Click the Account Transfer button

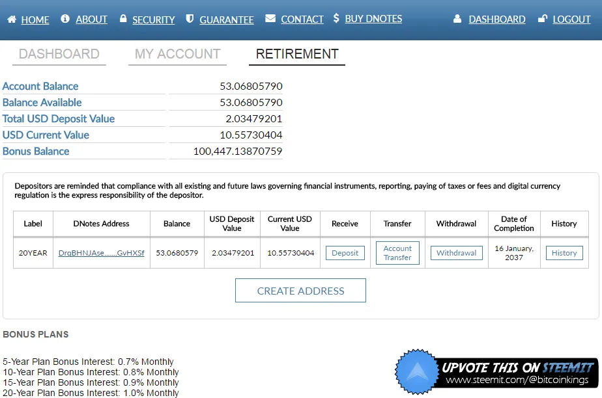(x=397, y=253)
